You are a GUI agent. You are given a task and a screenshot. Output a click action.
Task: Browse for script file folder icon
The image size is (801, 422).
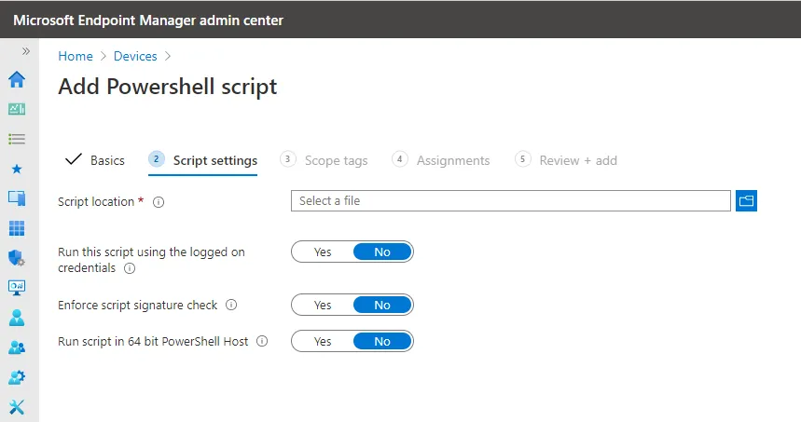pos(746,200)
